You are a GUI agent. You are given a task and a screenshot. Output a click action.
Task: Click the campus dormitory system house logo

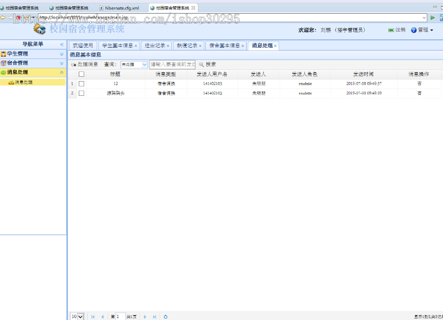pos(39,29)
